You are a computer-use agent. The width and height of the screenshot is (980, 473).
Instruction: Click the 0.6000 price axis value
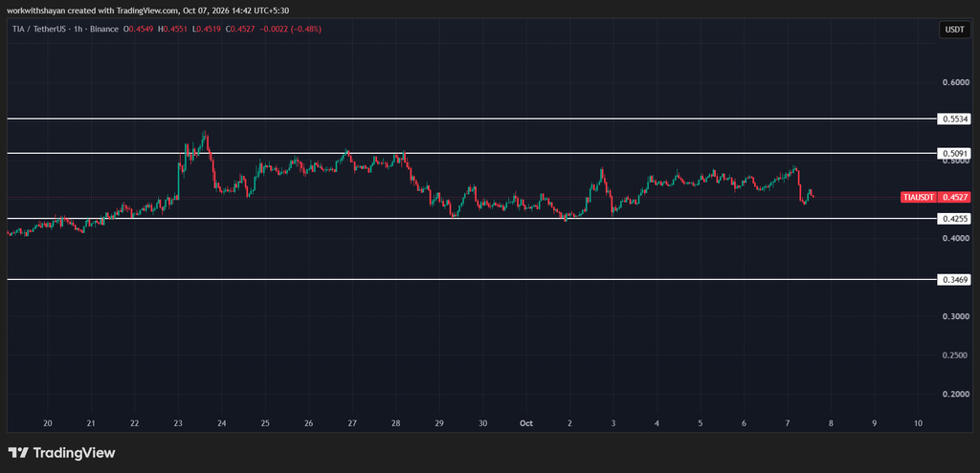(x=956, y=82)
